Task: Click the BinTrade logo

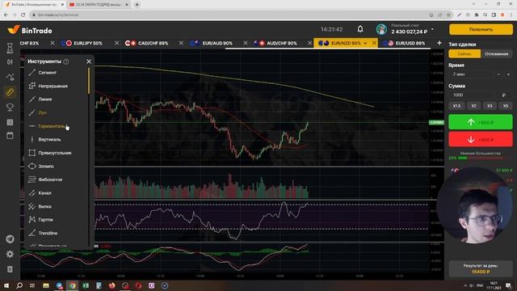Action: point(30,31)
